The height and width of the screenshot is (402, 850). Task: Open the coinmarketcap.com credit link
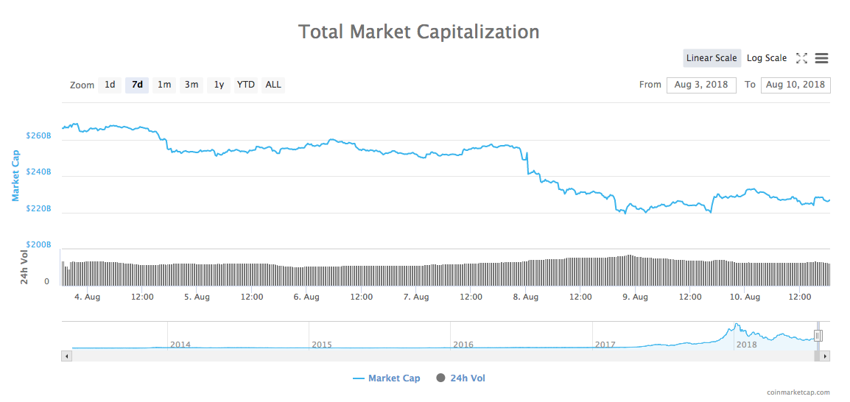click(x=798, y=393)
